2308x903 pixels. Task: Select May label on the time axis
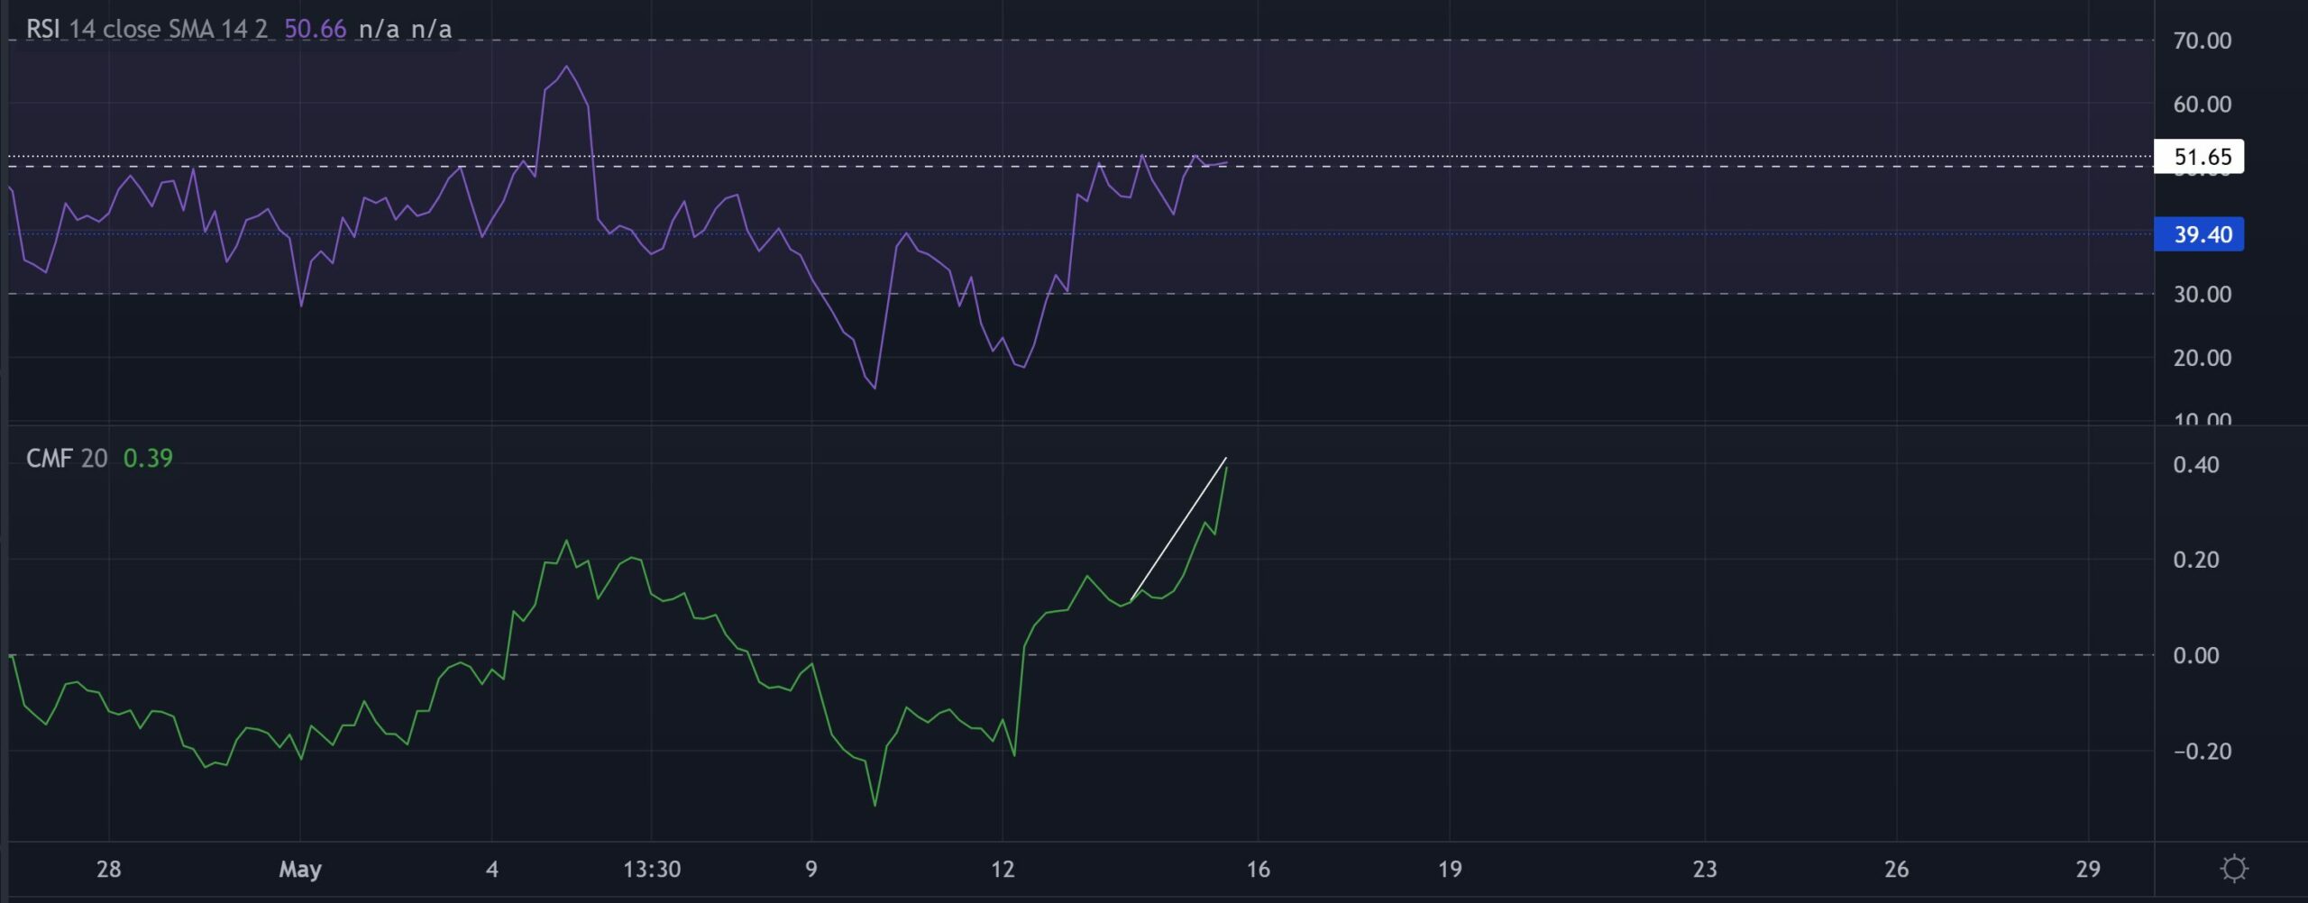[300, 870]
